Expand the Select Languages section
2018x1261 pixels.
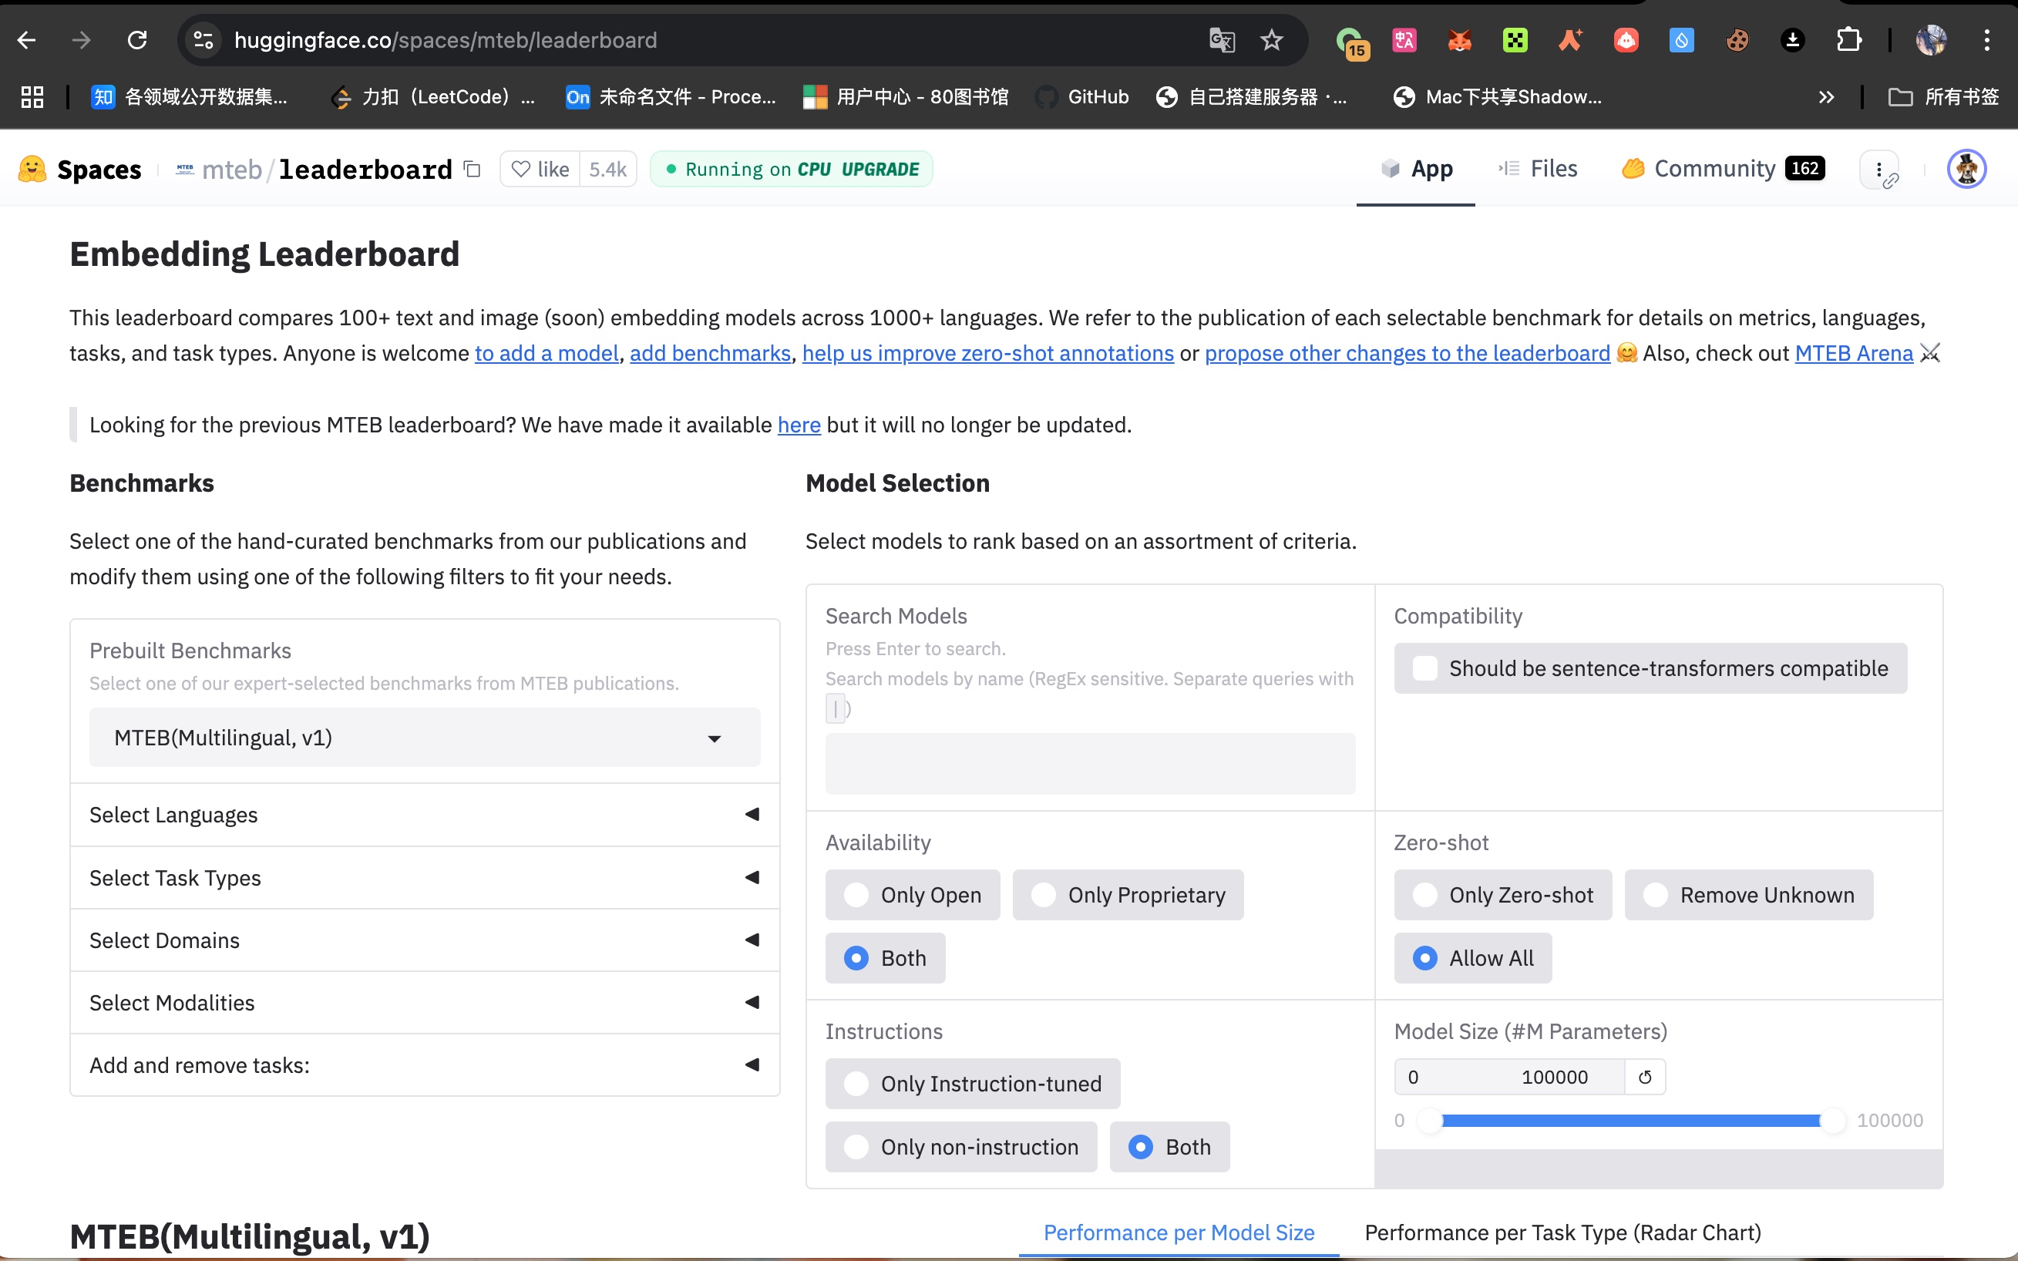coord(425,815)
